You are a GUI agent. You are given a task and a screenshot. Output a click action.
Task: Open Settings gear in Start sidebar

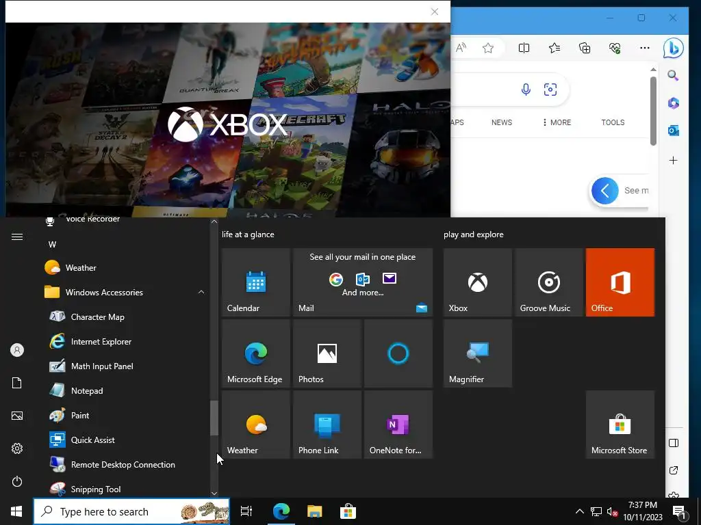click(17, 448)
